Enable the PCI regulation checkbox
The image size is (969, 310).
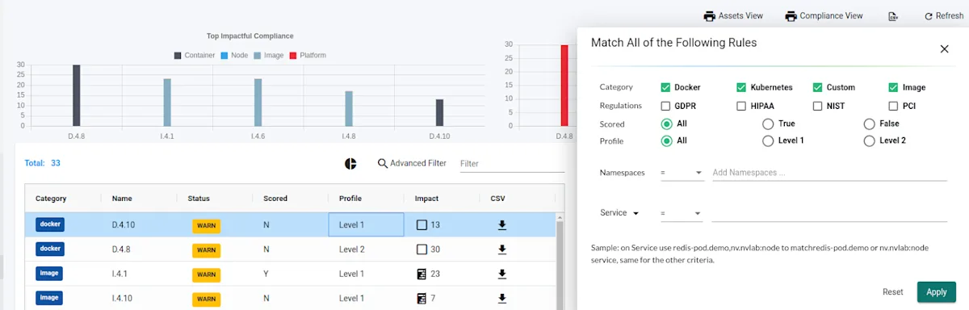893,106
